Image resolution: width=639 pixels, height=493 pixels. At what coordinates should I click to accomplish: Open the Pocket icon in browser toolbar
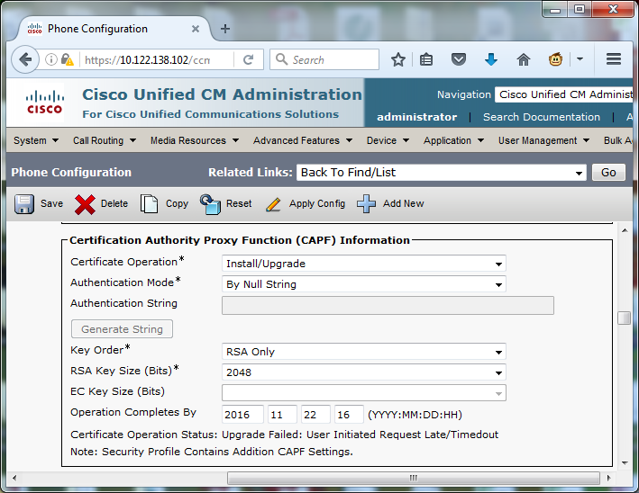tap(459, 59)
